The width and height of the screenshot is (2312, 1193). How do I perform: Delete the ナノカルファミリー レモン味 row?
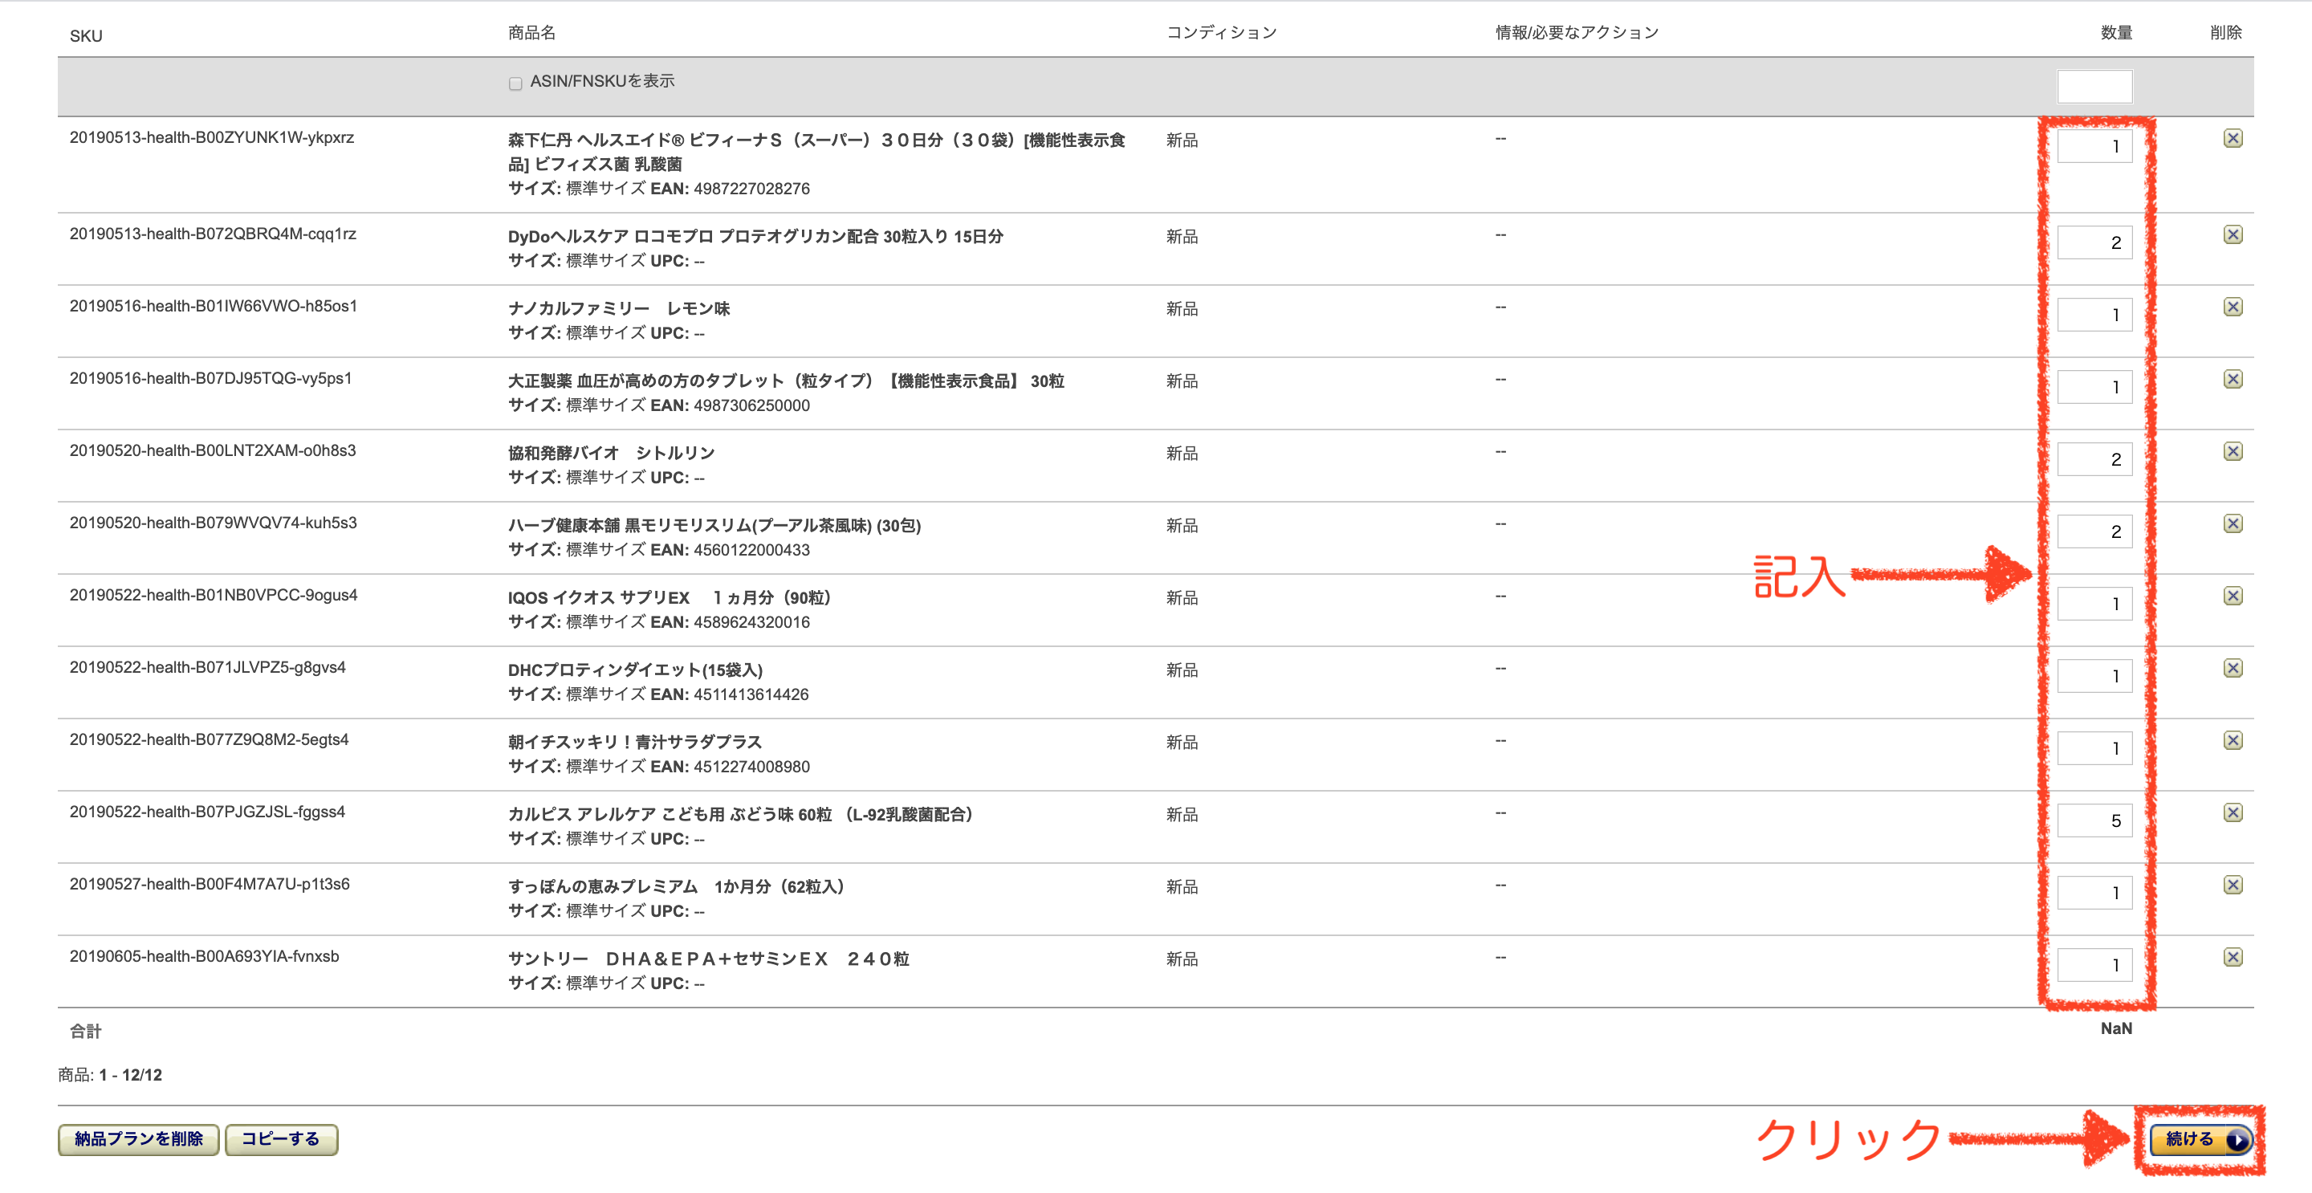pyautogui.click(x=2233, y=307)
